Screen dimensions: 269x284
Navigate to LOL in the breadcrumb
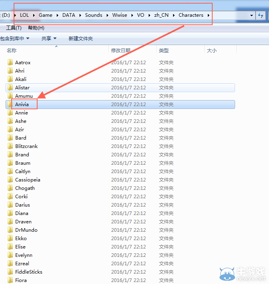(24, 15)
